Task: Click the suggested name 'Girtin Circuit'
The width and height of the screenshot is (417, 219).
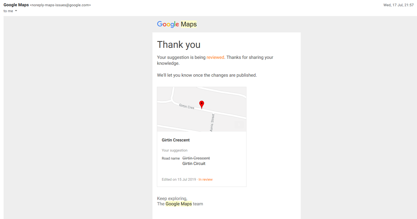Action: (x=194, y=163)
